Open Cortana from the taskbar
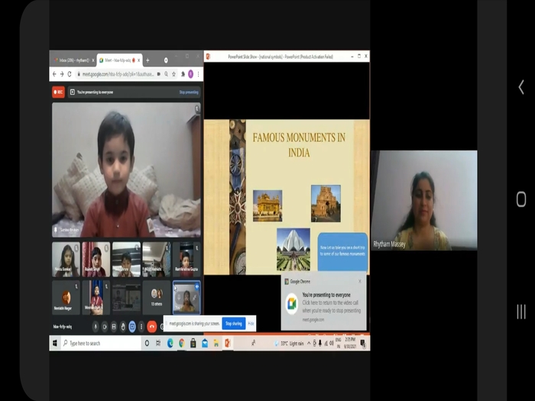Screen dimensions: 535x401 [147, 344]
